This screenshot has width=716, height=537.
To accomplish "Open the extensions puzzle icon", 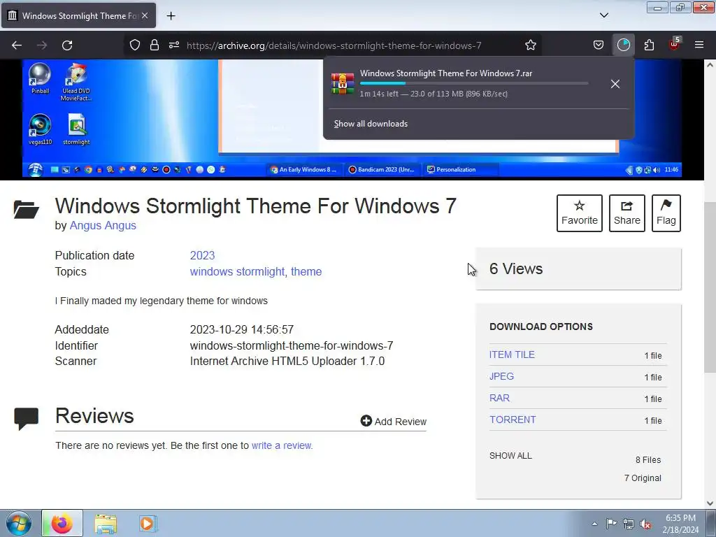I will pyautogui.click(x=649, y=45).
